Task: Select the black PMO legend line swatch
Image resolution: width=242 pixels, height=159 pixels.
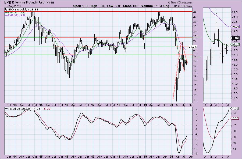Action: point(6,109)
